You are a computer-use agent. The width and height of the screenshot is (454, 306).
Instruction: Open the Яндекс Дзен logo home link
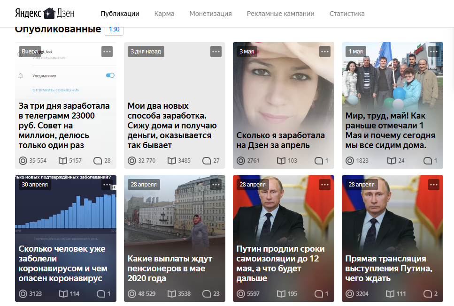pyautogui.click(x=45, y=13)
